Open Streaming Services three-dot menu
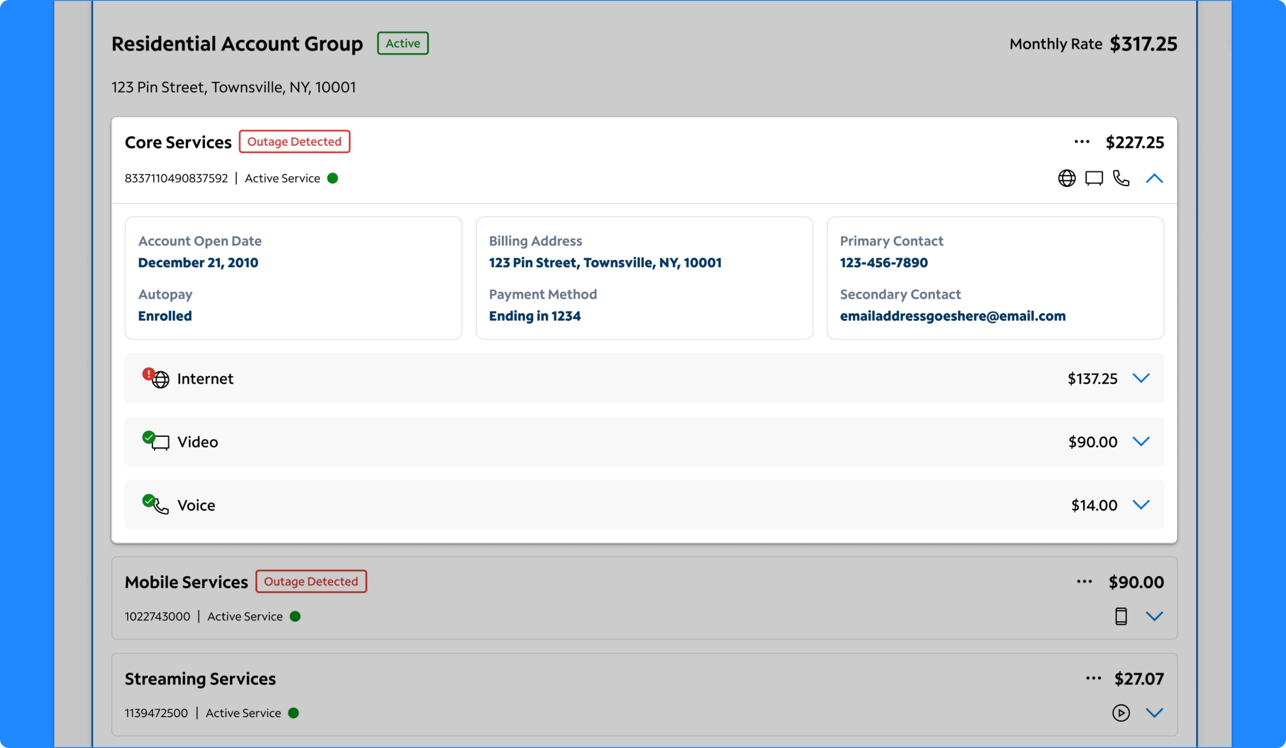Viewport: 1286px width, 748px height. point(1093,678)
